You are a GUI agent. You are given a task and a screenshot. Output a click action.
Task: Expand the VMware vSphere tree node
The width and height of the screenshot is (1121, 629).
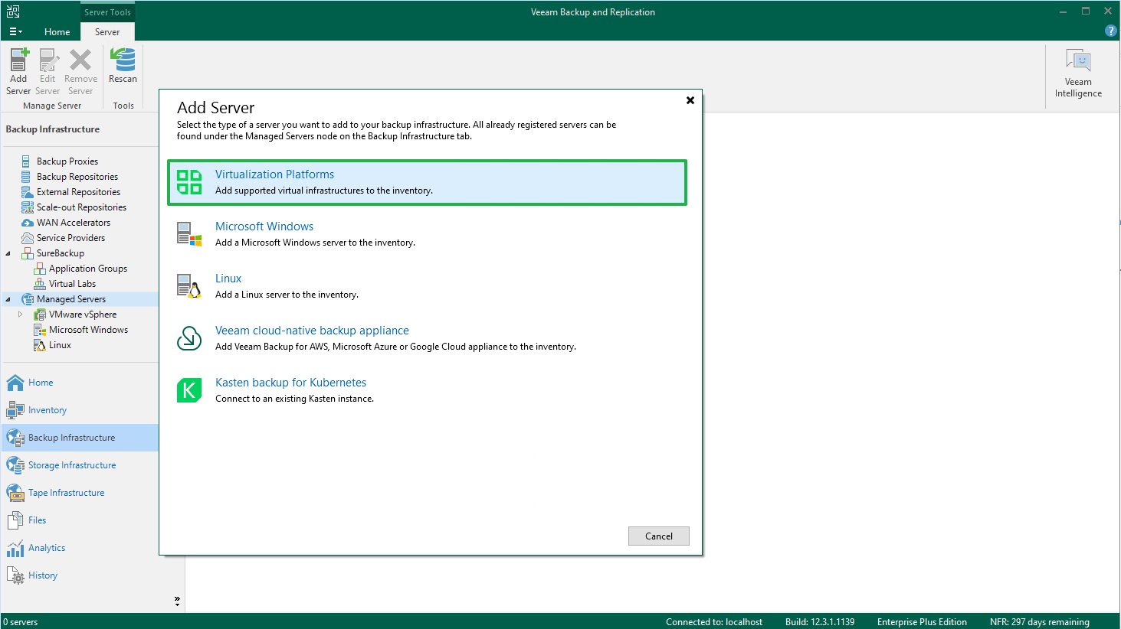[21, 314]
